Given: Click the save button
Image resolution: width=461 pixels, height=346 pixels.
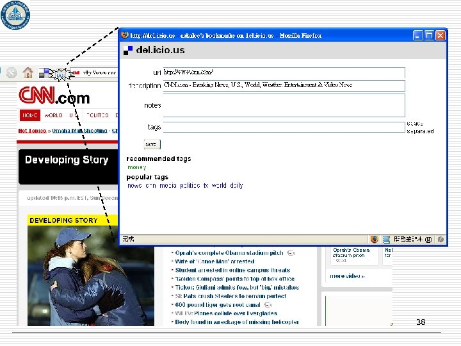Looking at the screenshot, I should click(152, 144).
